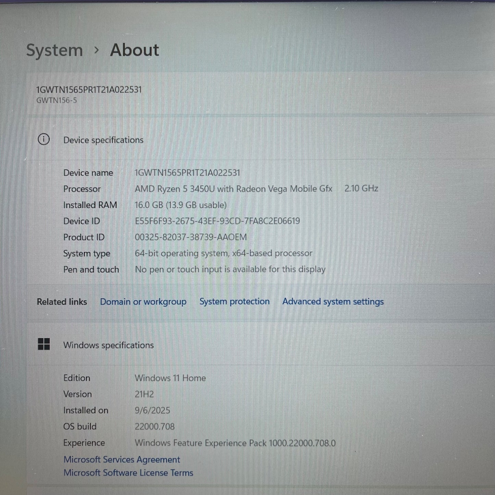Viewport: 495px width, 495px height.
Task: Select the Processor label
Action: tap(82, 189)
